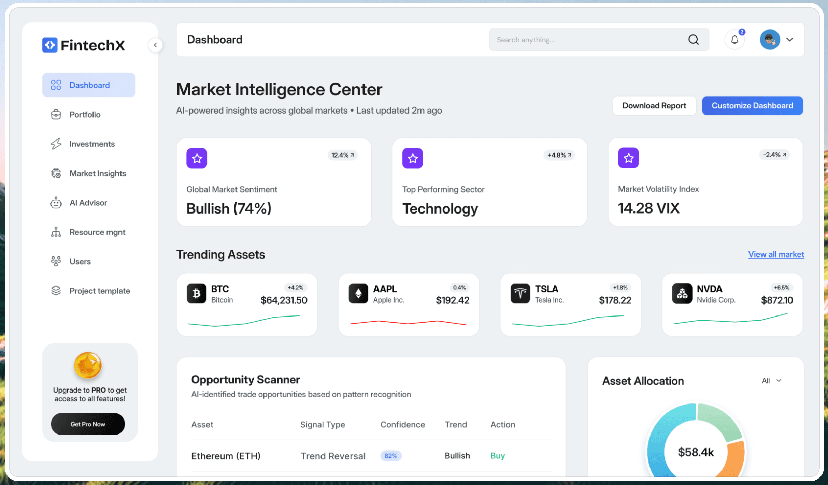Click the Project template layers icon

(56, 291)
